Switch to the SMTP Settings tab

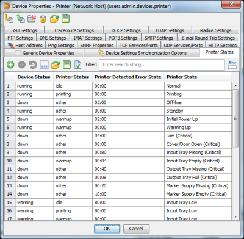(159, 38)
